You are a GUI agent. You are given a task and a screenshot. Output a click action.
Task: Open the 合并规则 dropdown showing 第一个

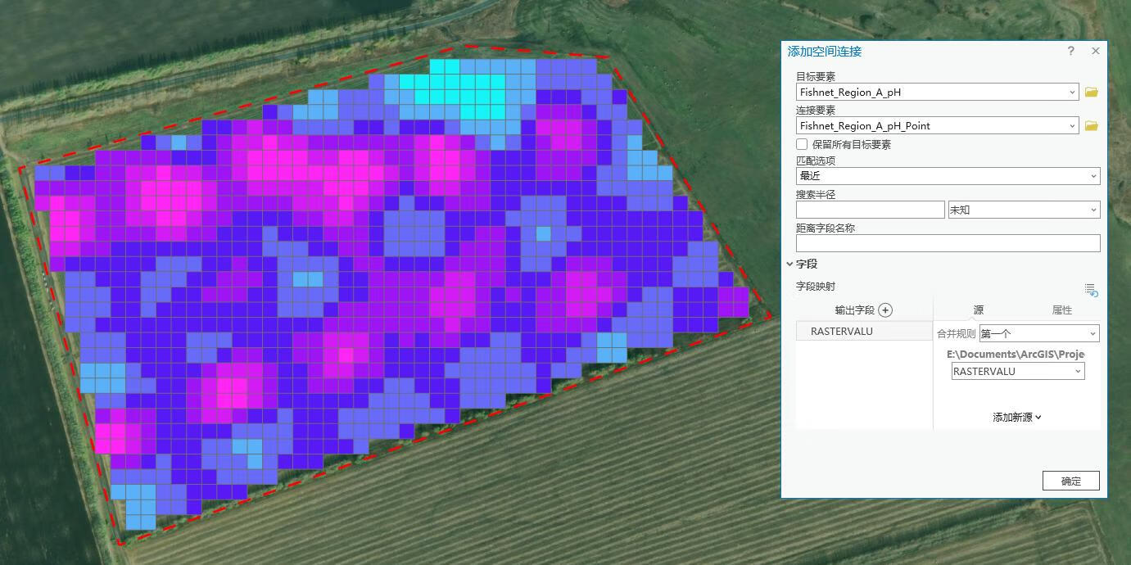coord(1093,333)
